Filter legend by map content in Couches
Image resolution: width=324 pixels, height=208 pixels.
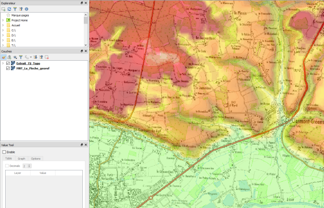click(x=21, y=57)
